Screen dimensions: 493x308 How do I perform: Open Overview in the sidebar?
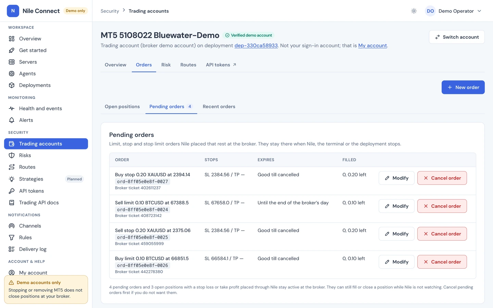coord(46,39)
